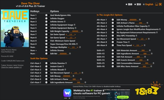Enable God Mode/Ignore Hits toggle
The image size is (164, 100).
(46, 15)
